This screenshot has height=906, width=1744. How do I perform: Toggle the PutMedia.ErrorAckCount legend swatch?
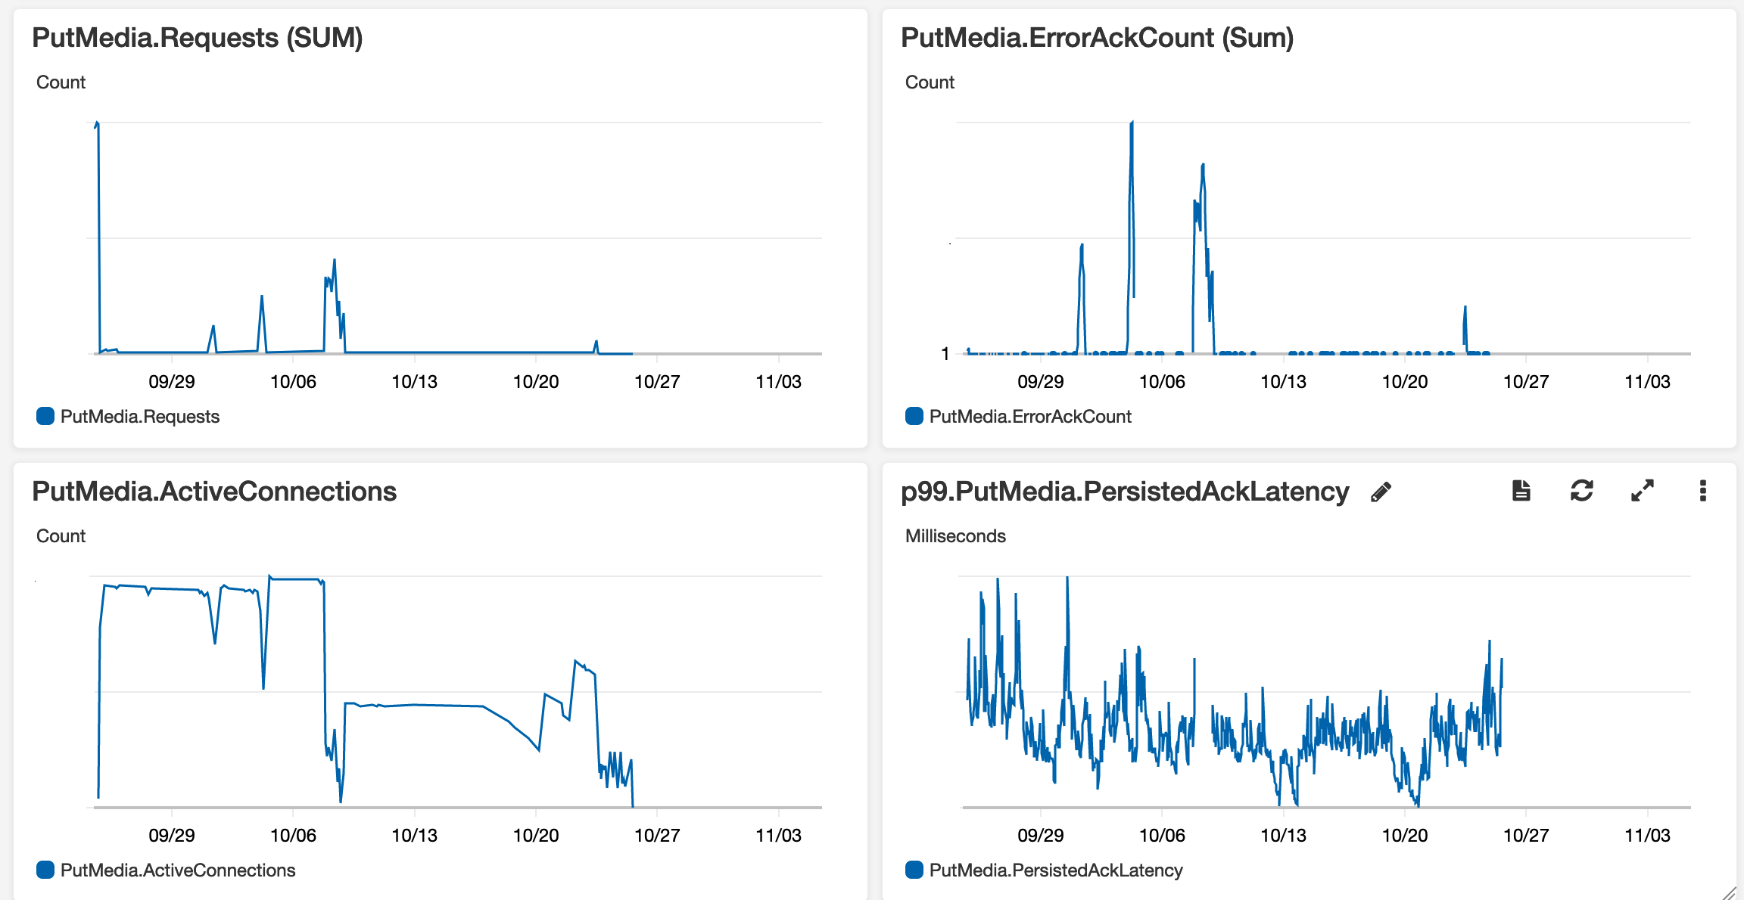(x=914, y=416)
